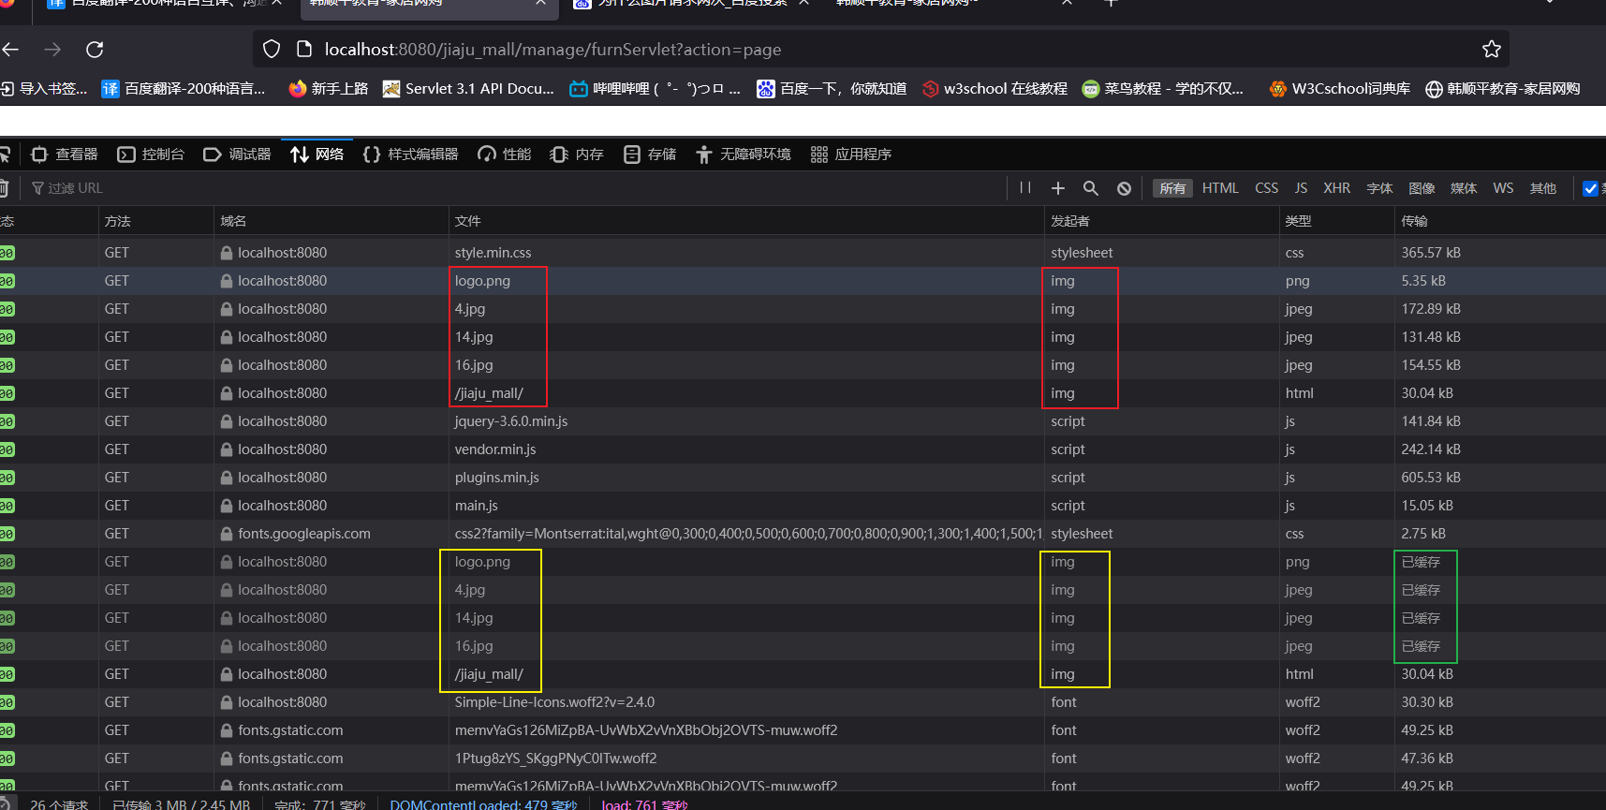The width and height of the screenshot is (1606, 810).
Task: Select the 1Ptug8zYS_SKggPNyC0ITw.woff2 request
Action: 803,758
